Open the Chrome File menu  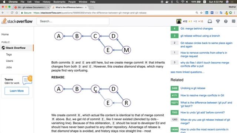pos(22,2)
